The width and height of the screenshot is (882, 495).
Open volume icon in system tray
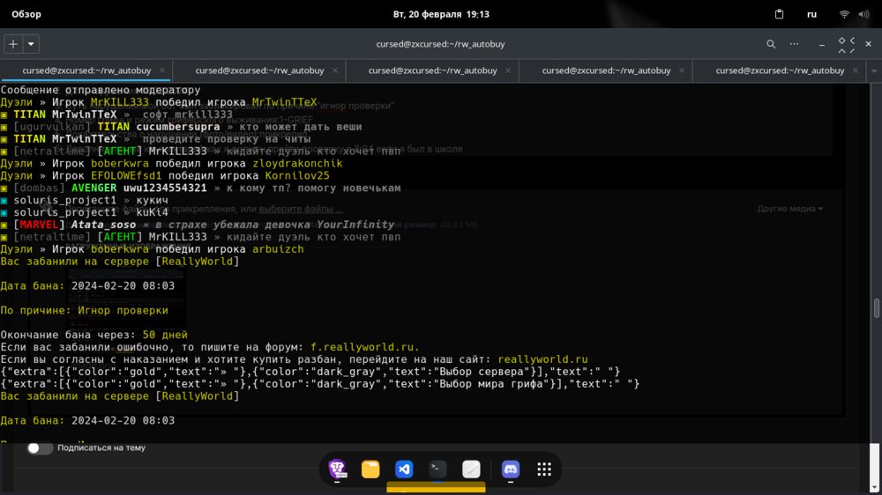(864, 14)
